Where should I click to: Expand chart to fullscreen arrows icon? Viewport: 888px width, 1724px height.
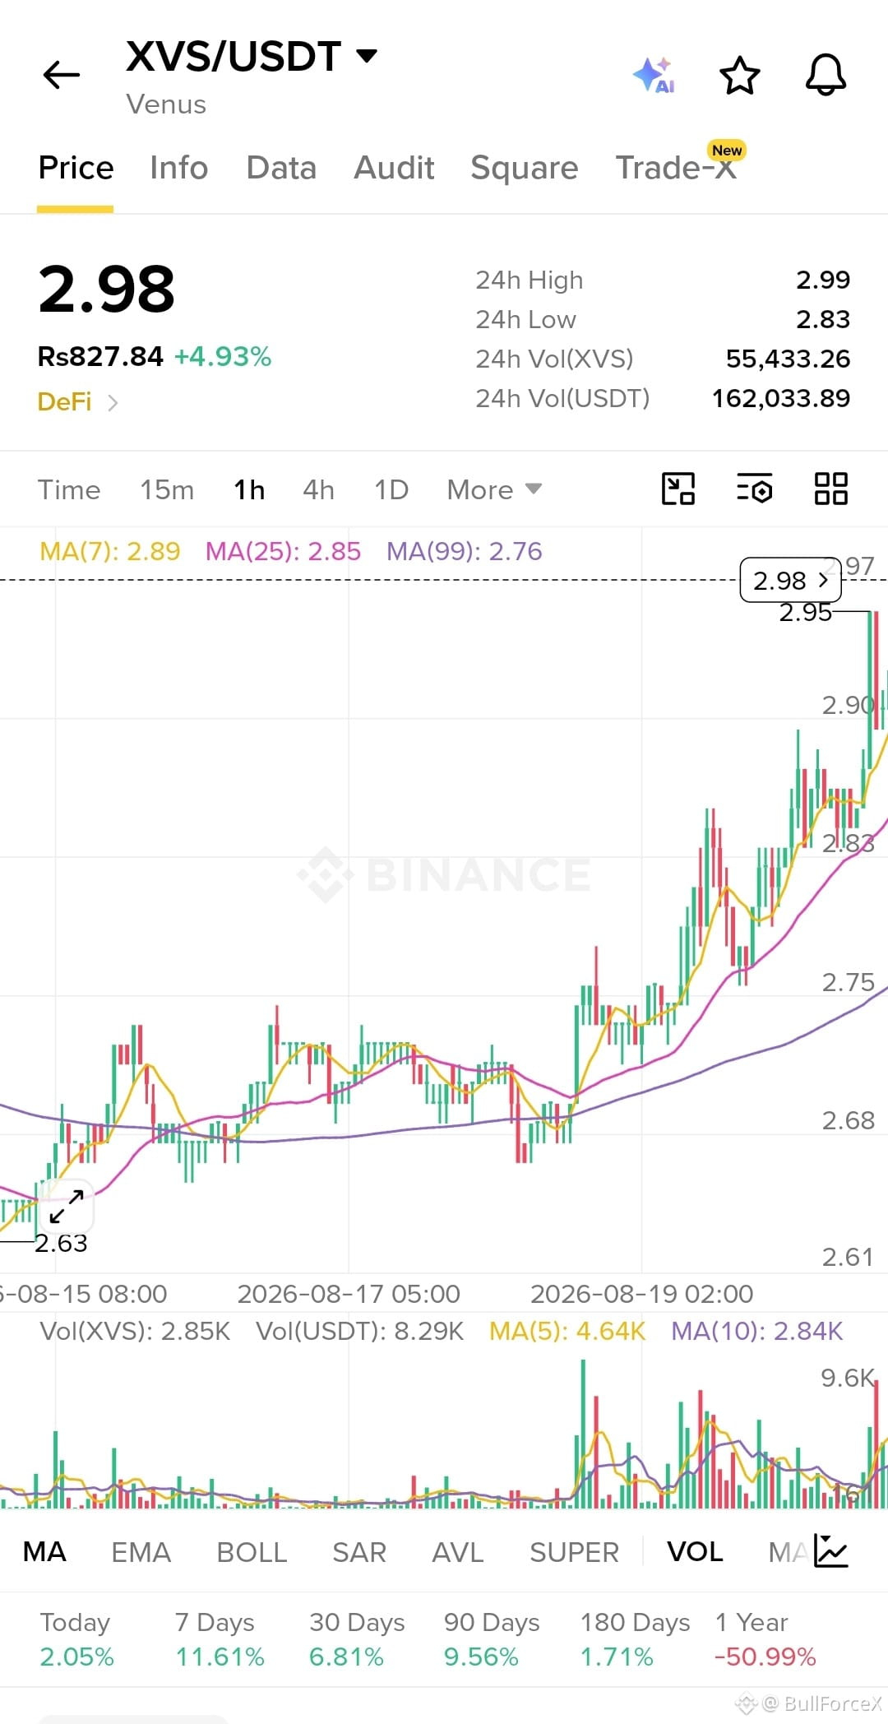[x=67, y=1207]
